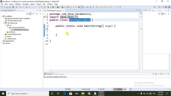Open File Explorer from the taskbar
Viewport: 171px width, 96px height.
(x=83, y=94)
